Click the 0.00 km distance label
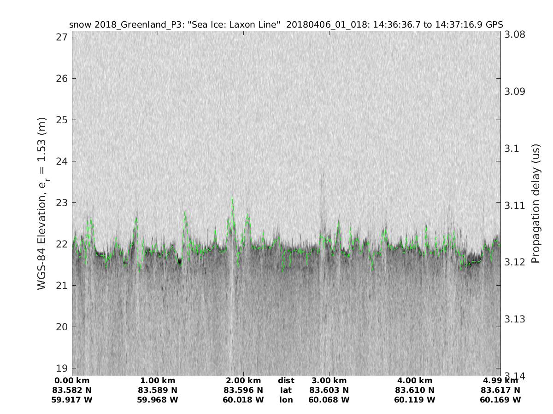Viewport: 553px width, 414px height. click(72, 380)
